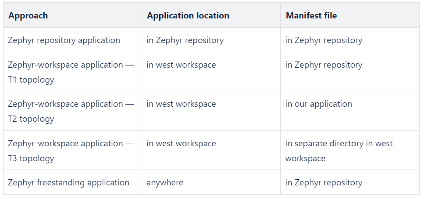Click T1 topology row's manifest 'in Zephyr repository'

pos(349,72)
